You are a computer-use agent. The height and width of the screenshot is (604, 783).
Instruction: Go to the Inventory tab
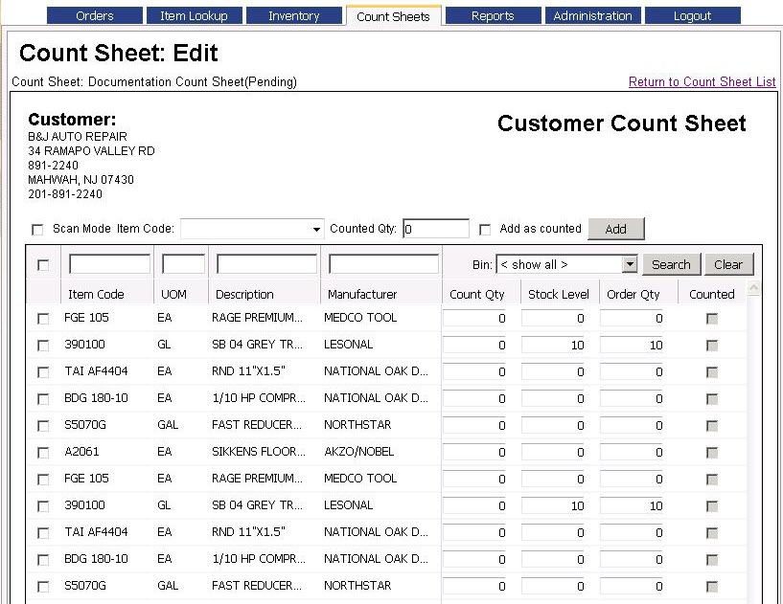click(x=293, y=15)
